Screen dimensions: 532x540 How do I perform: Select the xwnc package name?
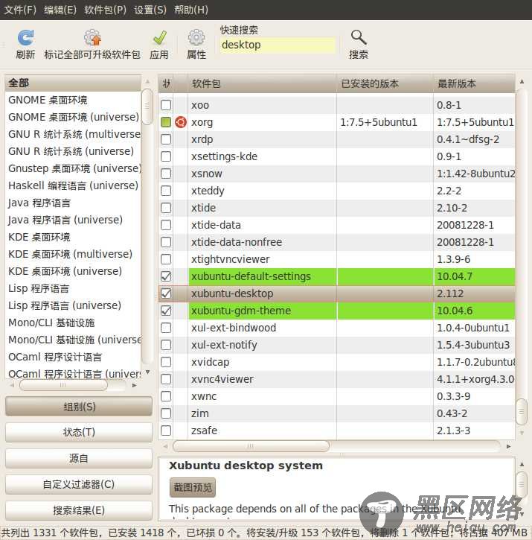point(204,396)
